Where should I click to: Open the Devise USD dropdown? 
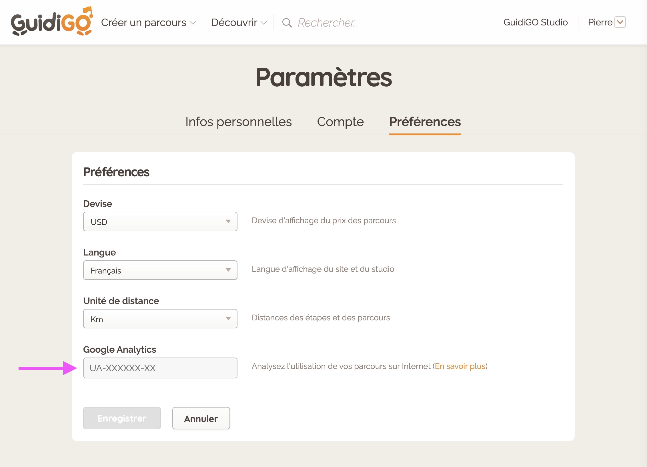pos(160,221)
